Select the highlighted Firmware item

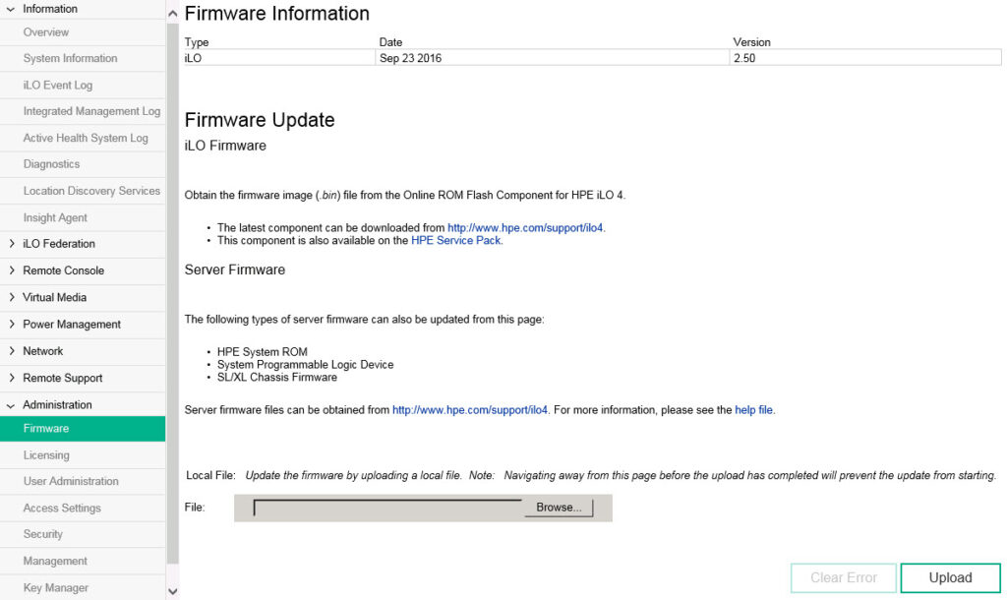[x=83, y=429]
